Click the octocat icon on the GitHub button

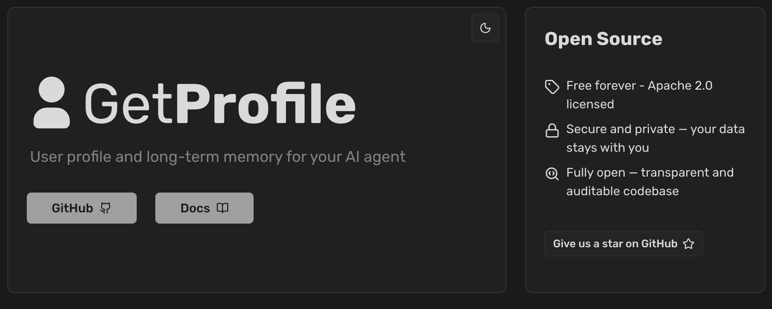click(106, 208)
